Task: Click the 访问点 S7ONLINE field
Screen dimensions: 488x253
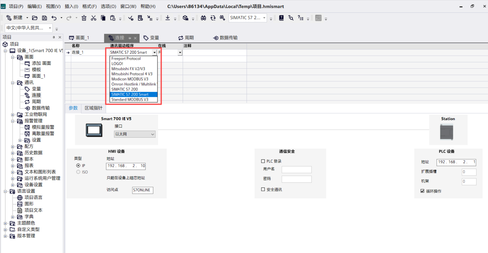Action: [143, 190]
